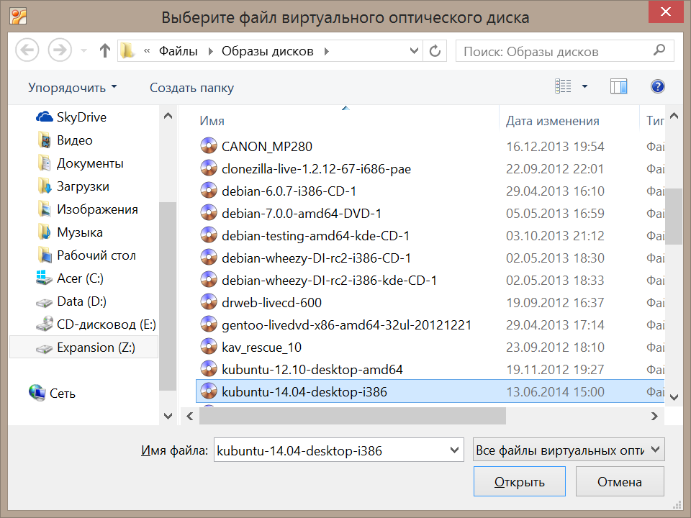Select Сеть in the navigation pane
The width and height of the screenshot is (691, 518).
click(52, 393)
